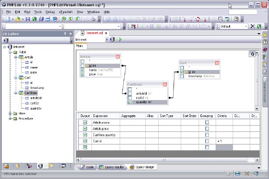Open a file using the folder icon
The width and height of the screenshot is (269, 179).
pos(18,19)
